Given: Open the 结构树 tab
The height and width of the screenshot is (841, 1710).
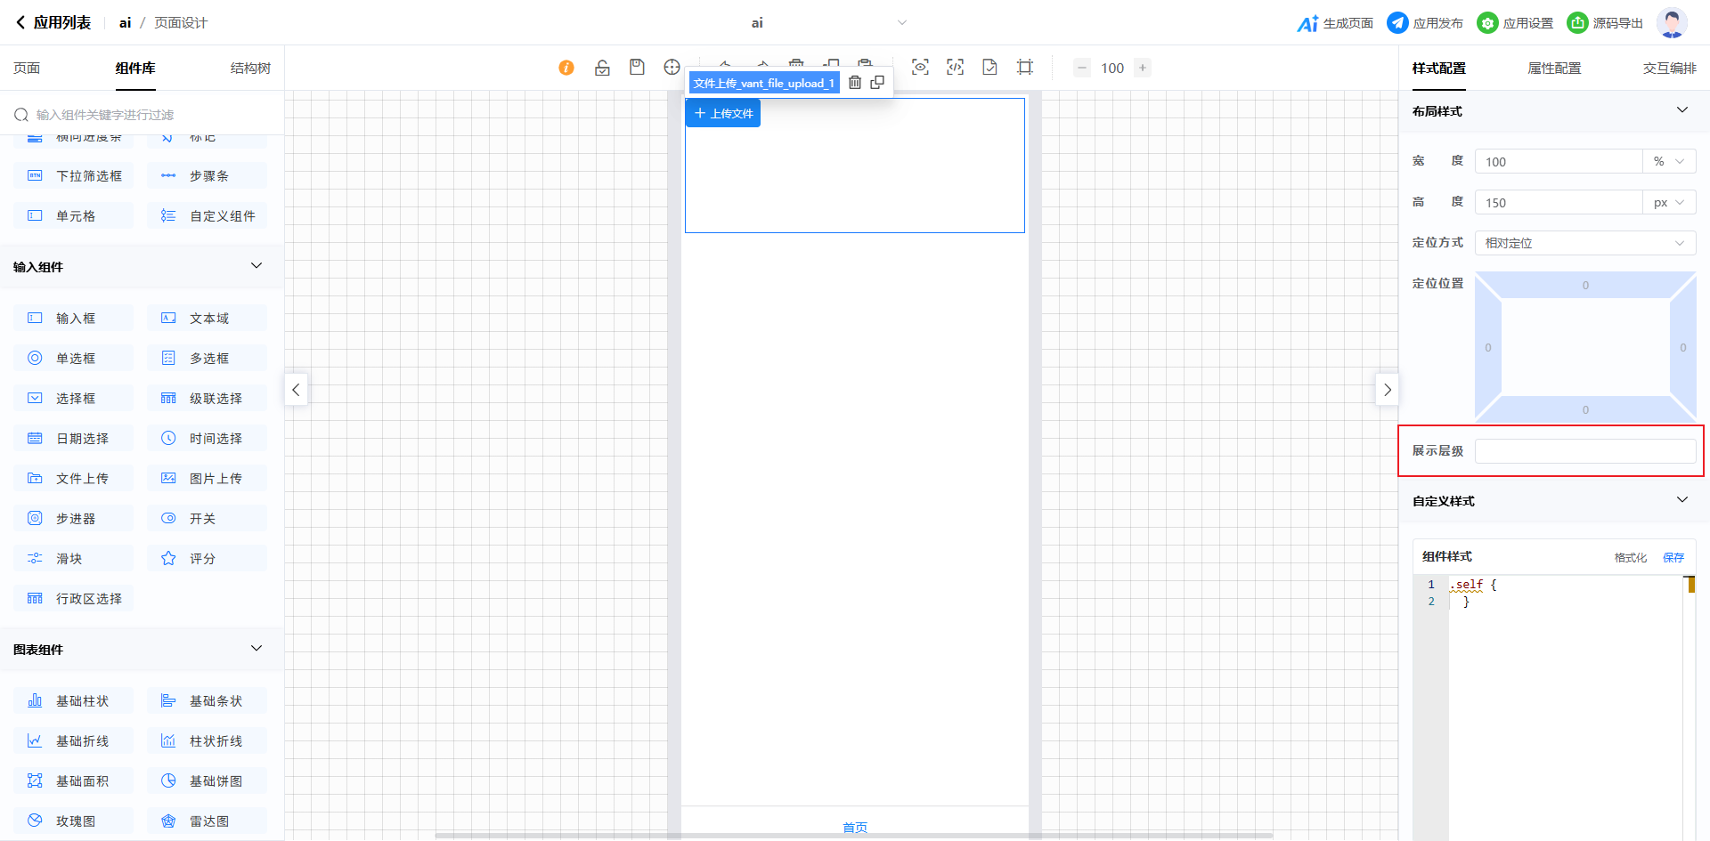Looking at the screenshot, I should tap(250, 69).
